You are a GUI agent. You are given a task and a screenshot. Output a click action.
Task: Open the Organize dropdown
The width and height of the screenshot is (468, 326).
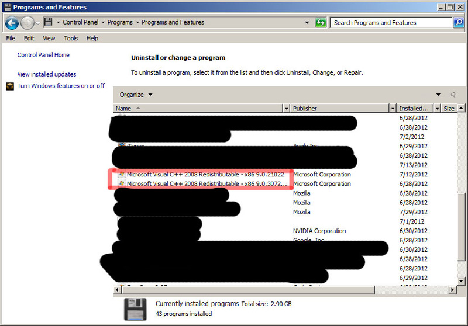tap(136, 95)
